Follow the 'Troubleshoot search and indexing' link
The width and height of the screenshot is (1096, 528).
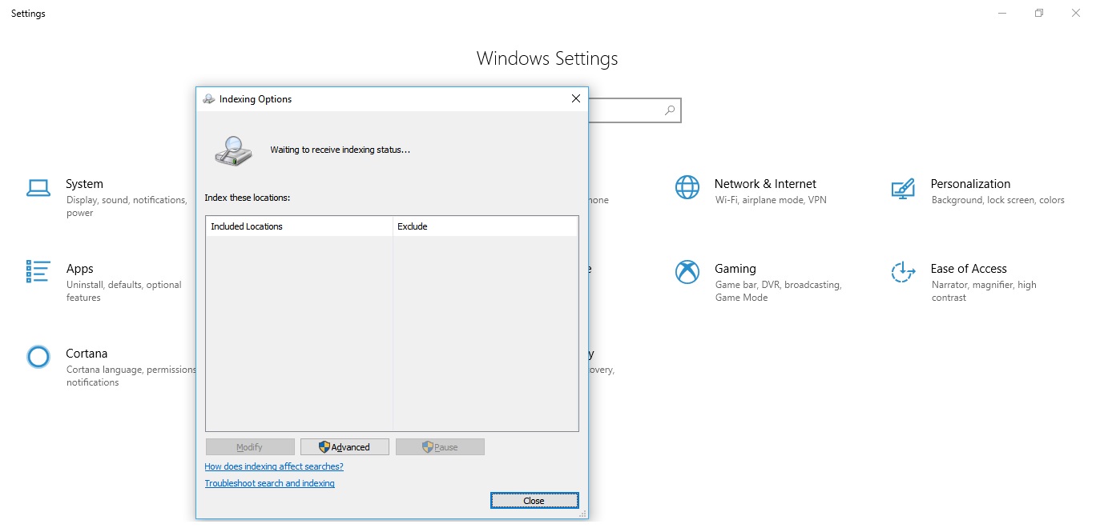click(x=270, y=483)
